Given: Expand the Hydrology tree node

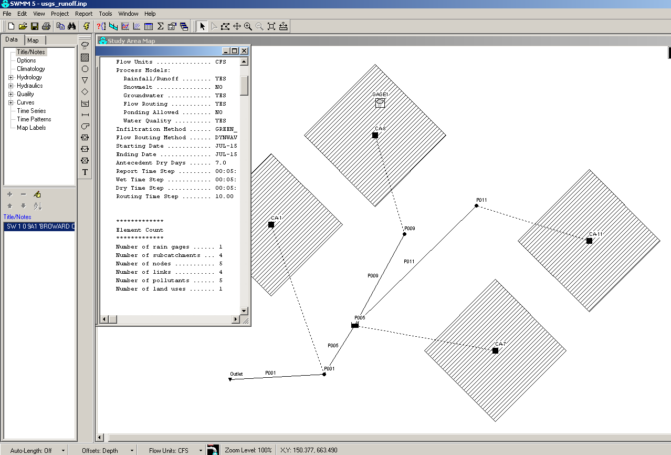Looking at the screenshot, I should [x=11, y=77].
